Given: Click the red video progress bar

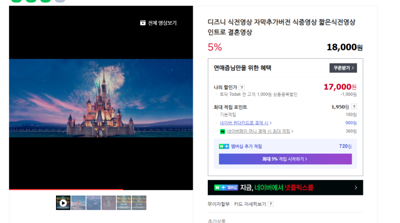Looking at the screenshot, I should point(66,189).
